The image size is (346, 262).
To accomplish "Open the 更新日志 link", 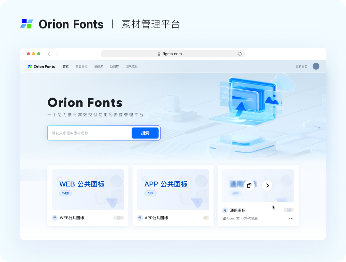I will click(301, 66).
